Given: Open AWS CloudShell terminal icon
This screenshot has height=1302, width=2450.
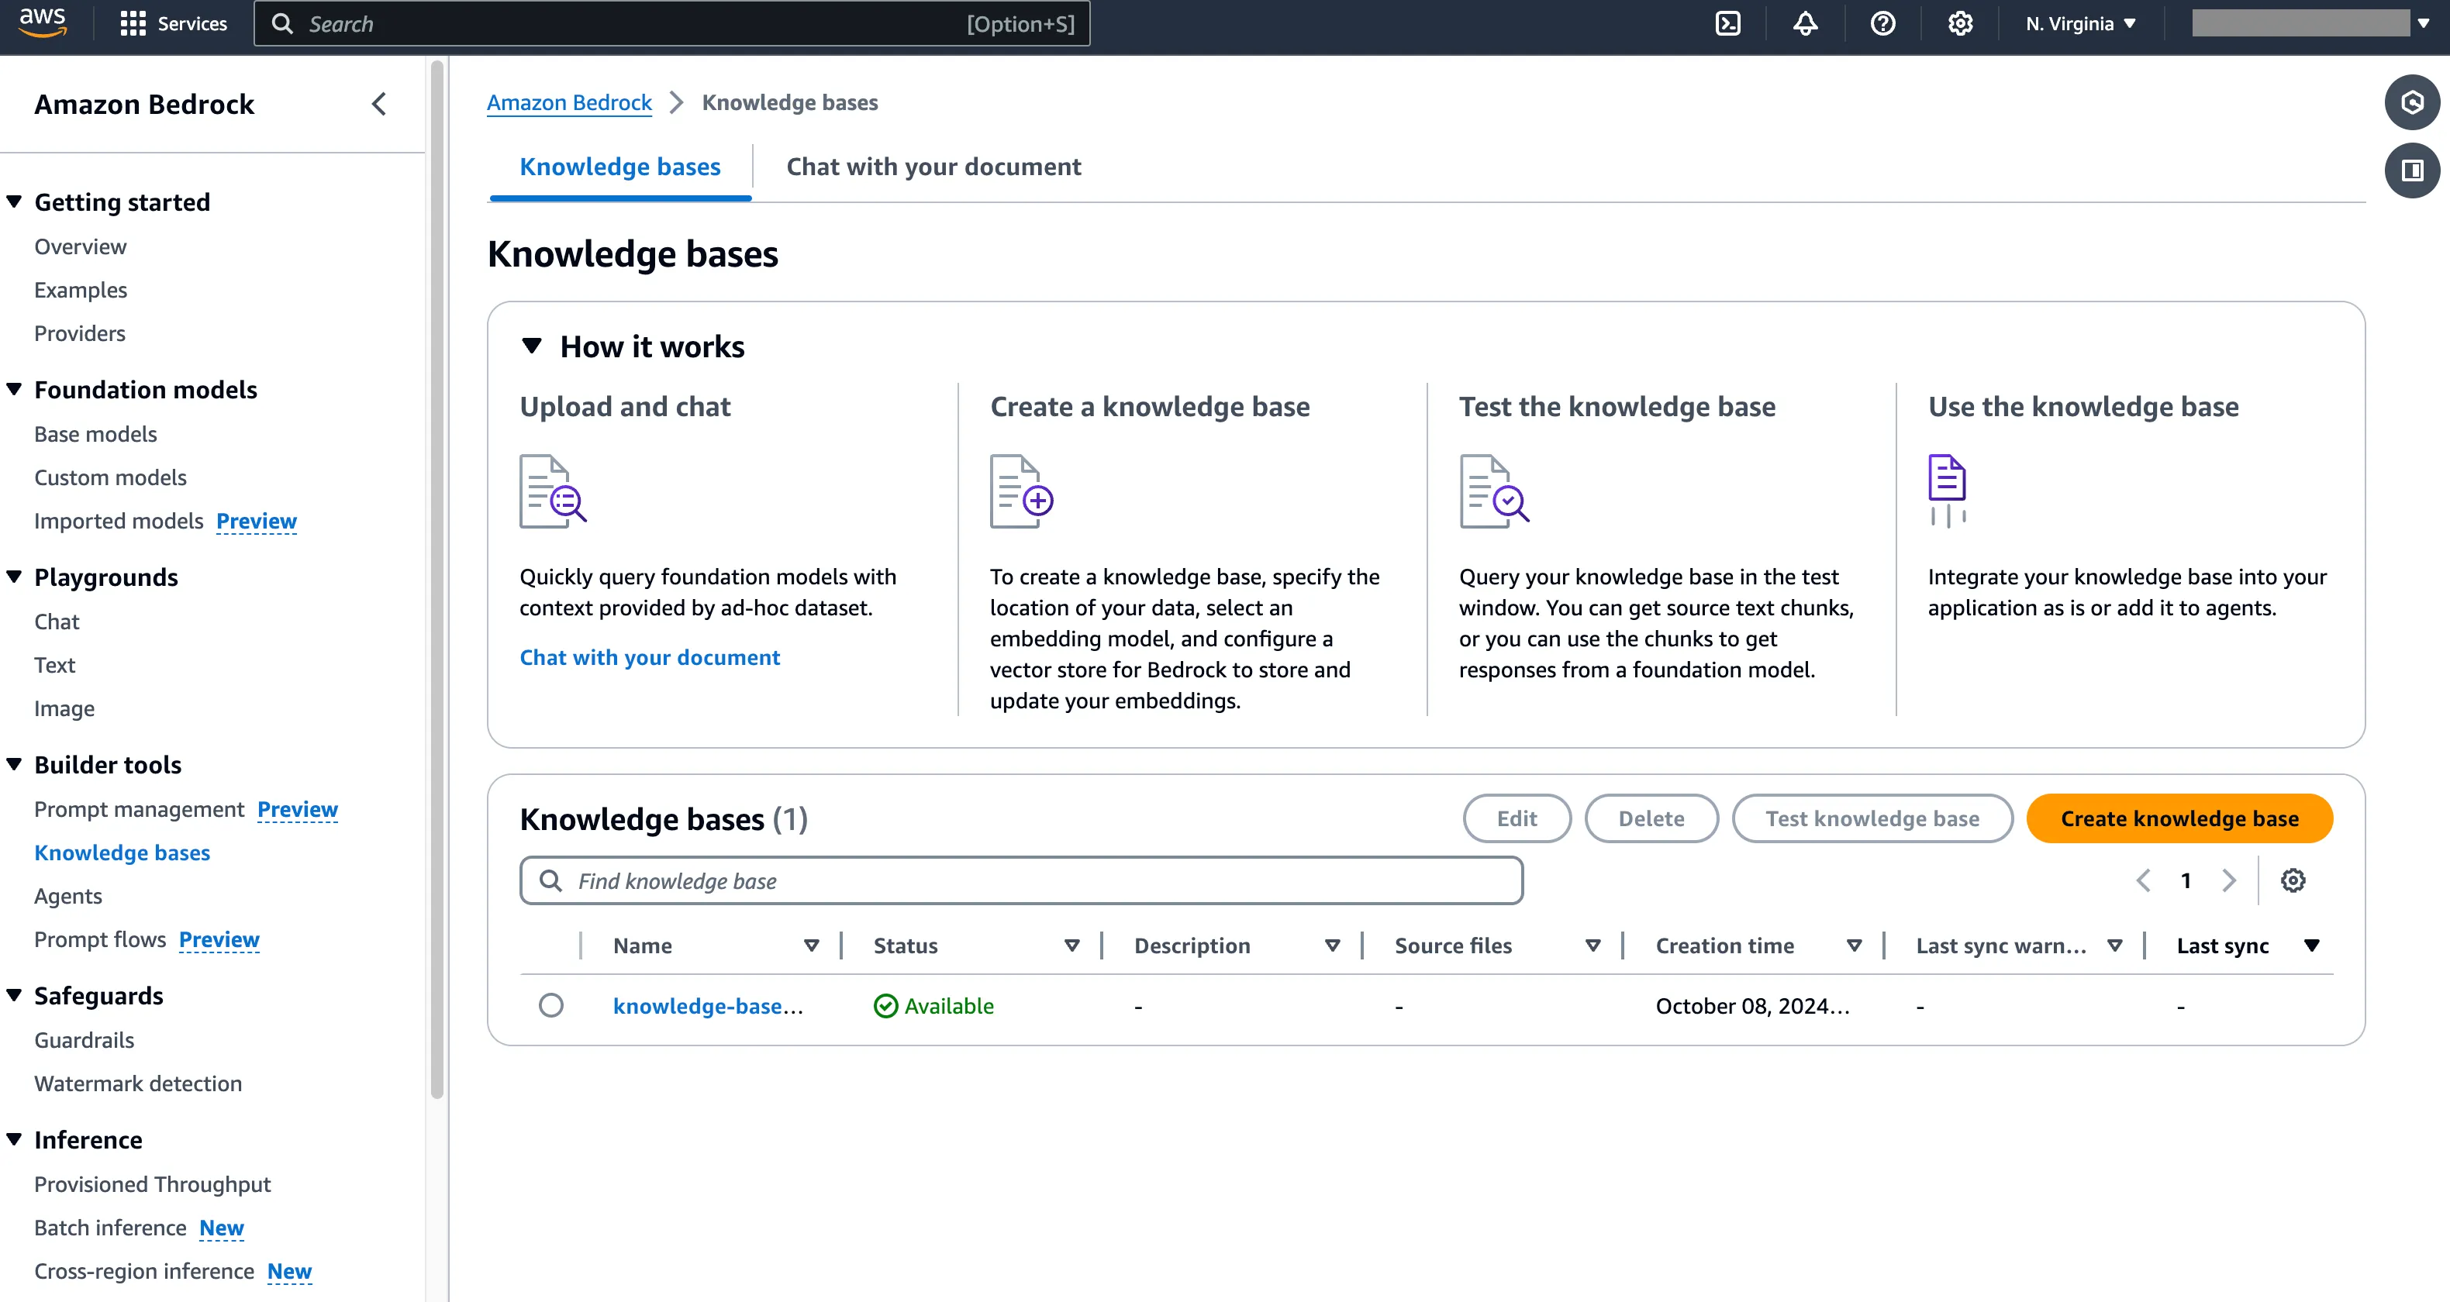Looking at the screenshot, I should pos(1727,24).
